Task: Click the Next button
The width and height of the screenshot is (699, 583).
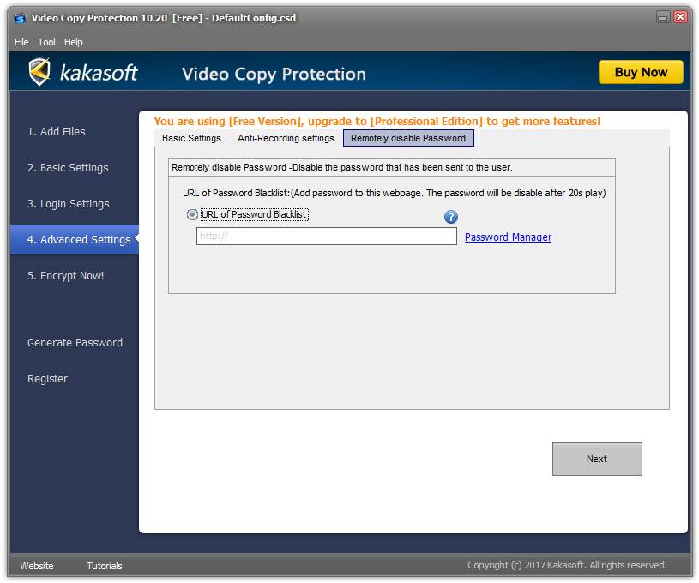Action: pyautogui.click(x=597, y=459)
